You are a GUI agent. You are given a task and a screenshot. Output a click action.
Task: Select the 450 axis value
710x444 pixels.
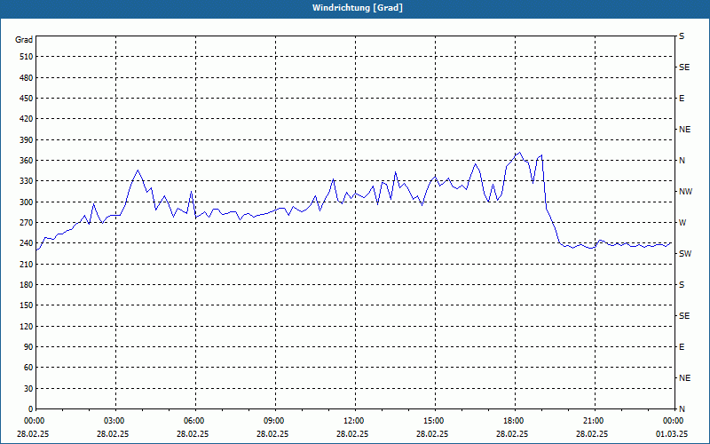tap(26, 99)
